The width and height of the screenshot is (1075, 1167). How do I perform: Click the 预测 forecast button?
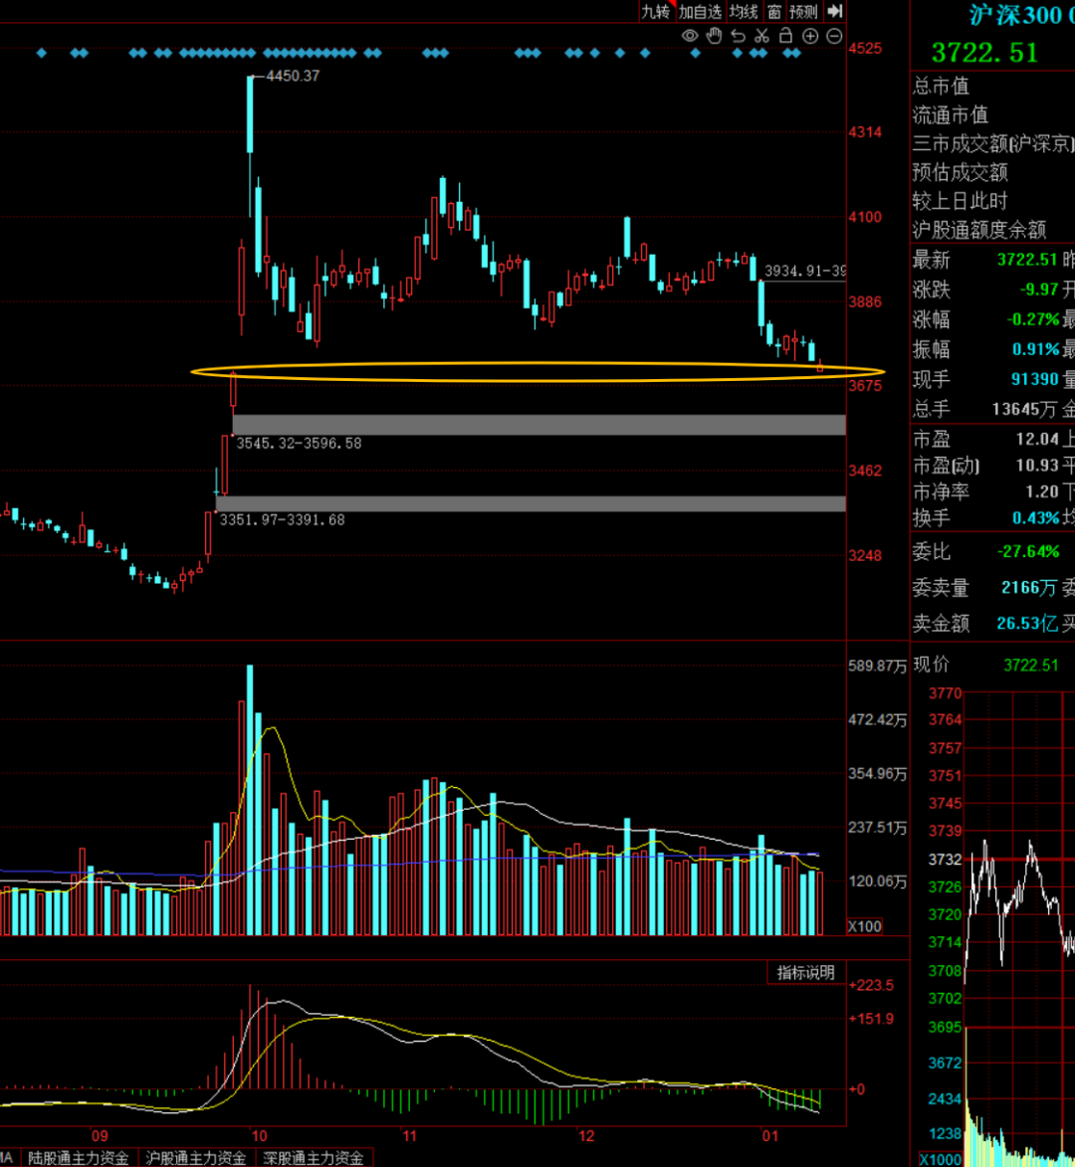coord(803,11)
